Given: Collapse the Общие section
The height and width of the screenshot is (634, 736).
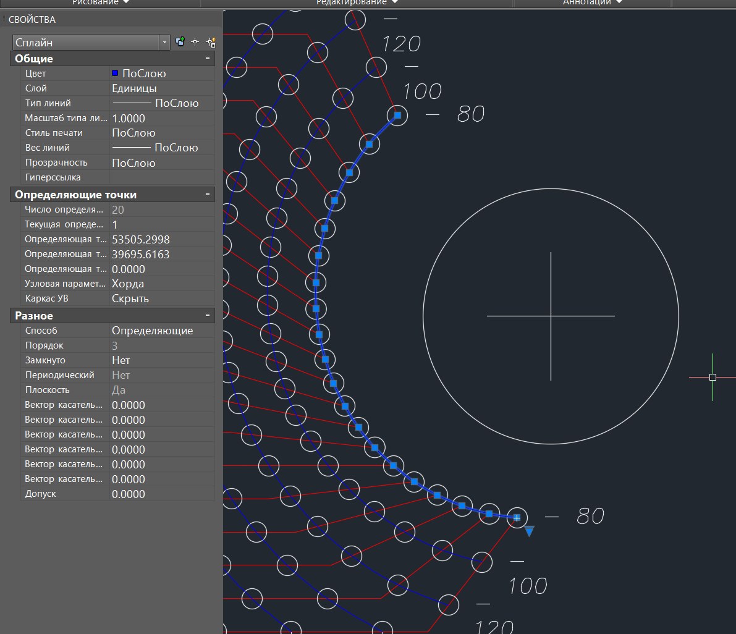Looking at the screenshot, I should tap(208, 59).
